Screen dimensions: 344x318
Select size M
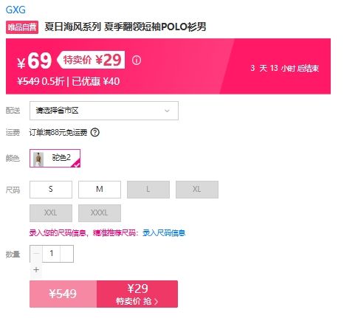[100, 190]
